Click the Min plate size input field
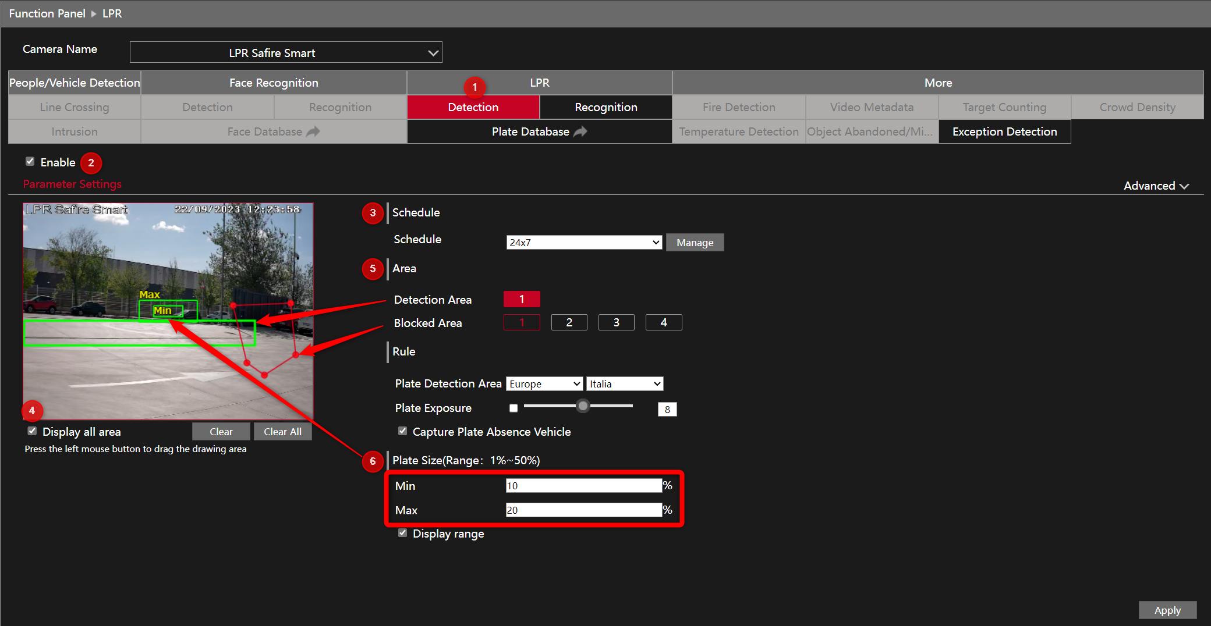Viewport: 1211px width, 626px height. (583, 486)
